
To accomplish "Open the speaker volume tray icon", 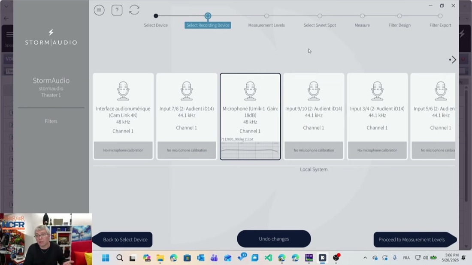I will pyautogui.click(x=425, y=258).
